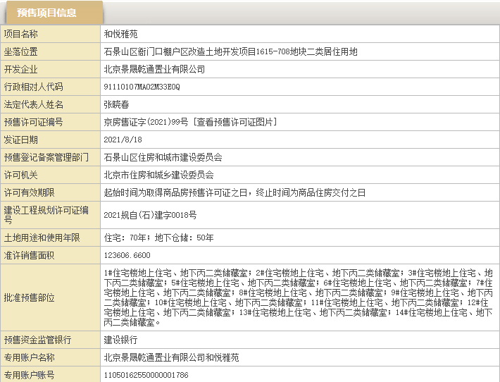Click the 发证日期 label
This screenshot has width=500, height=382.
coord(20,140)
